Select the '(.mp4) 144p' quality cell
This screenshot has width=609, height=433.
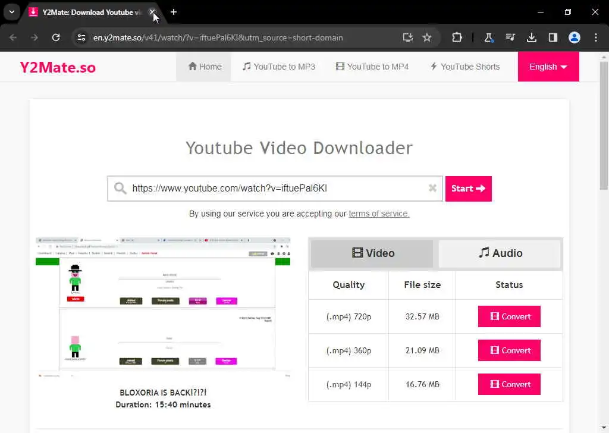pyautogui.click(x=349, y=384)
